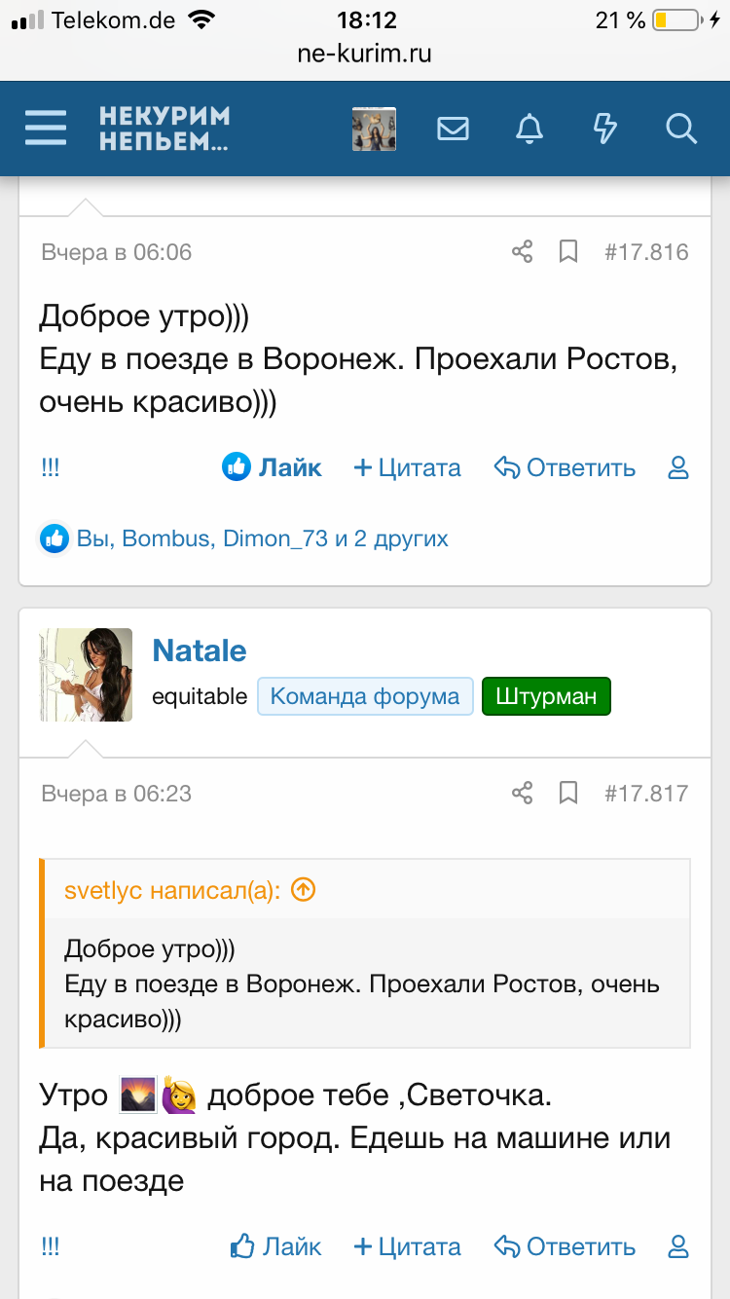Quote post #17.817 with +Цитата
Viewport: 730px width, 1299px height.
point(407,1246)
